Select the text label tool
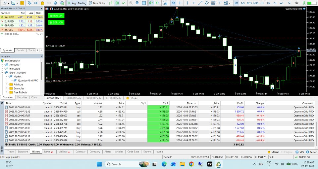This screenshot has height=169, width=318. [x=219, y=3]
